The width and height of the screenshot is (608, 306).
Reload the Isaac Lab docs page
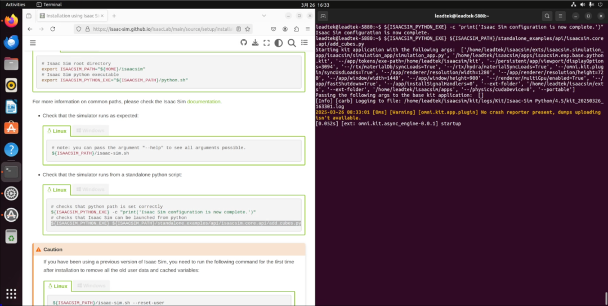coord(53,29)
